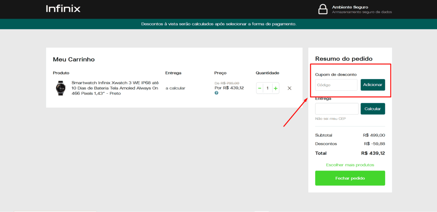
Task: Click the Fechar pedido button
Action: pos(350,178)
